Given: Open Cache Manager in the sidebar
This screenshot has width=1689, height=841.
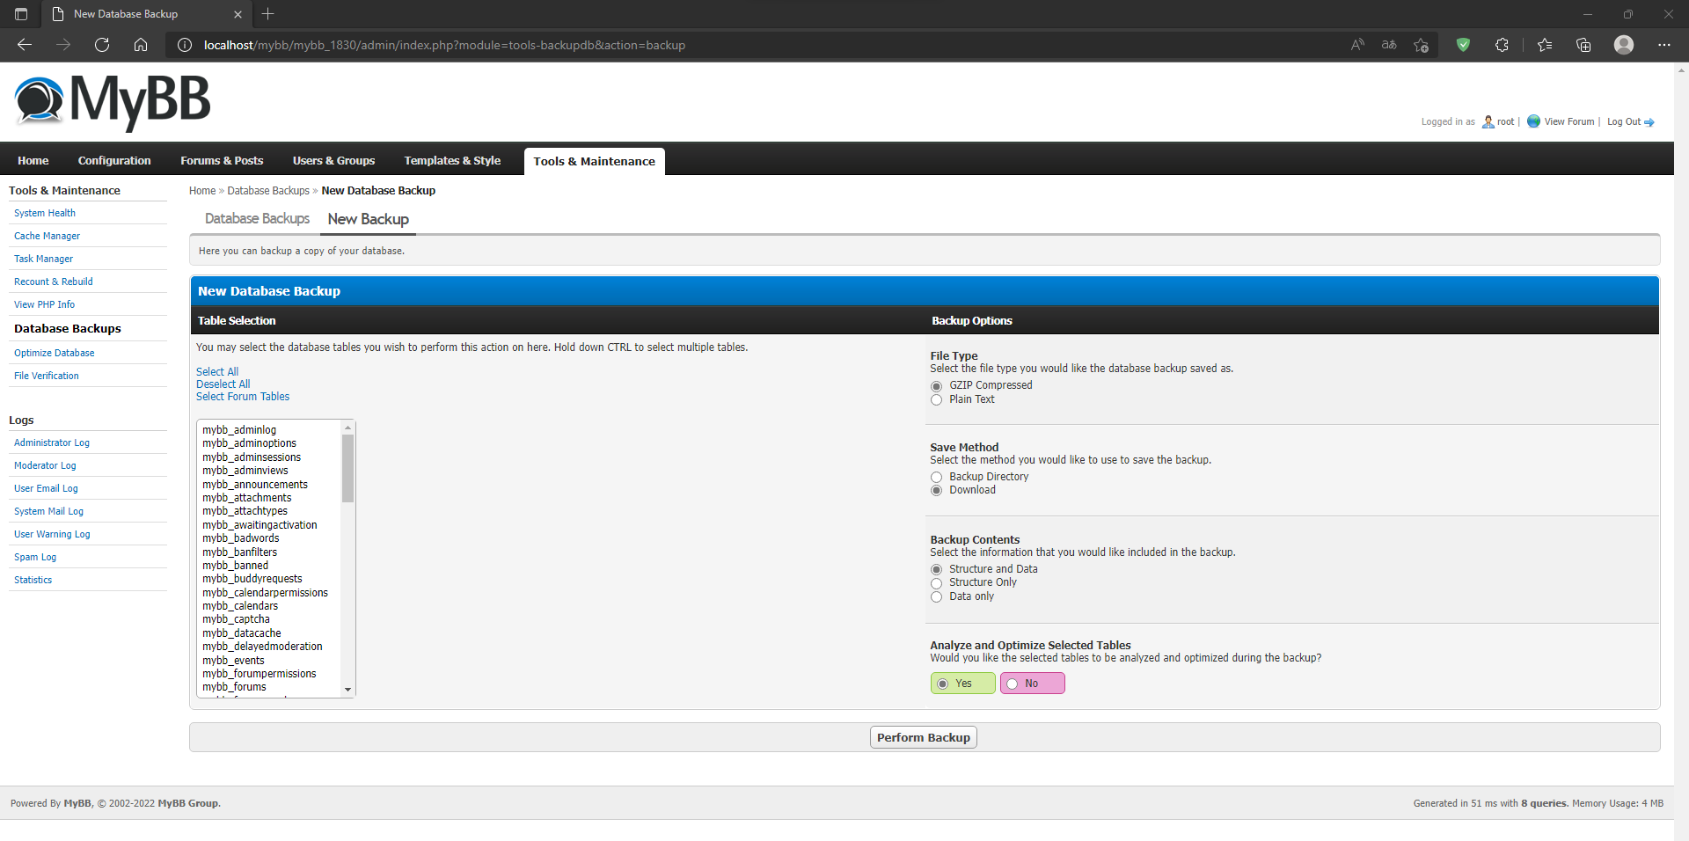Looking at the screenshot, I should pos(47,236).
